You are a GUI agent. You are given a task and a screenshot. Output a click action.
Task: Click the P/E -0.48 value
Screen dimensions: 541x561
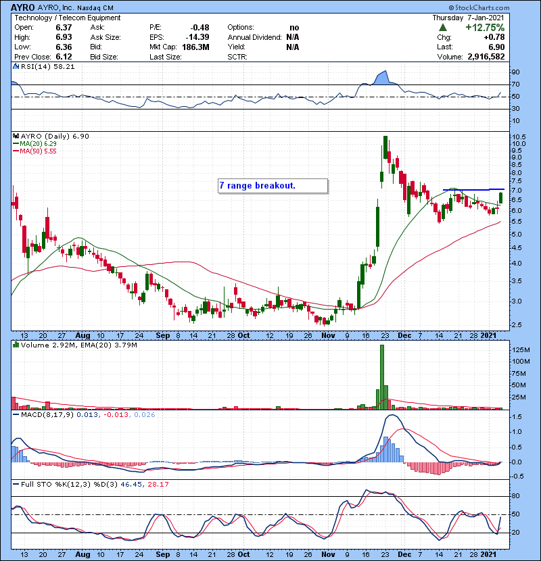pos(199,28)
